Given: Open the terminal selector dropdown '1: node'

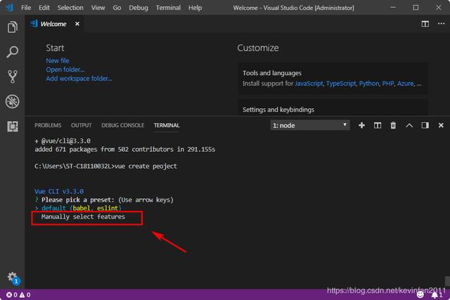Looking at the screenshot, I should coord(310,125).
